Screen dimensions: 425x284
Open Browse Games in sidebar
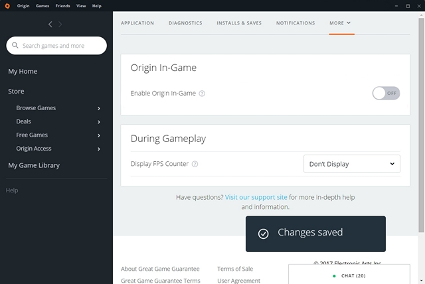click(36, 108)
